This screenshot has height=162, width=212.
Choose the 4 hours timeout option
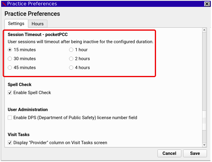click(71, 68)
